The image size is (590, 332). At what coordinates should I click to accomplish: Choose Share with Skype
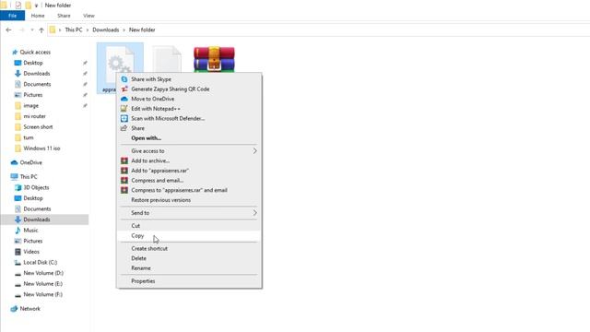(189, 79)
